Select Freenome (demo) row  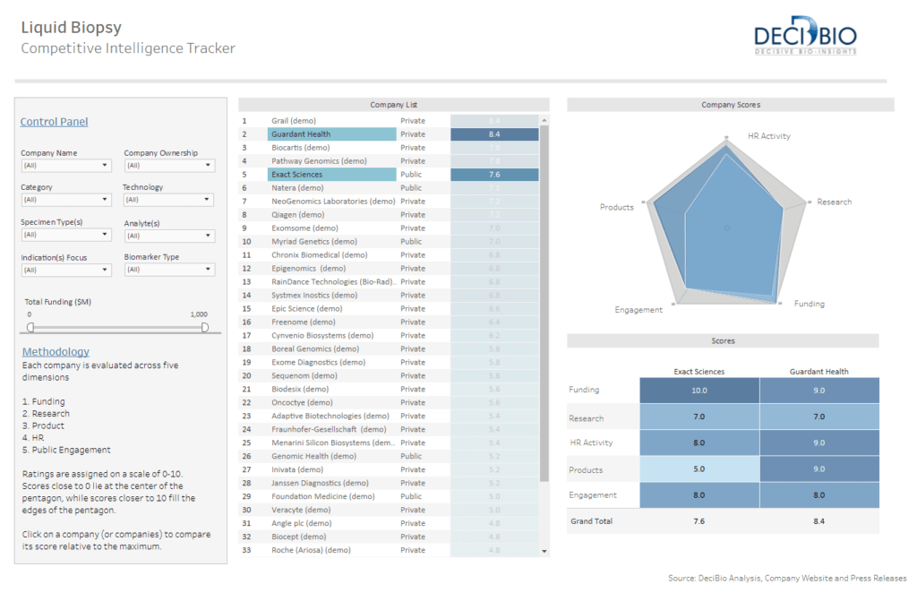(390, 322)
